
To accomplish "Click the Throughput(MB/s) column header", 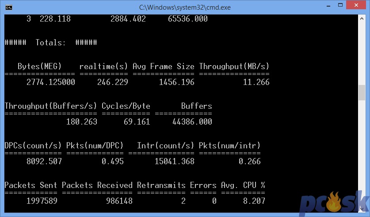I will click(x=234, y=66).
